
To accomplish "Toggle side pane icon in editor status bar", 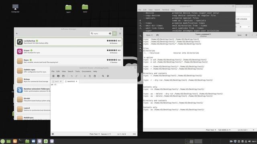I will coord(53,134).
